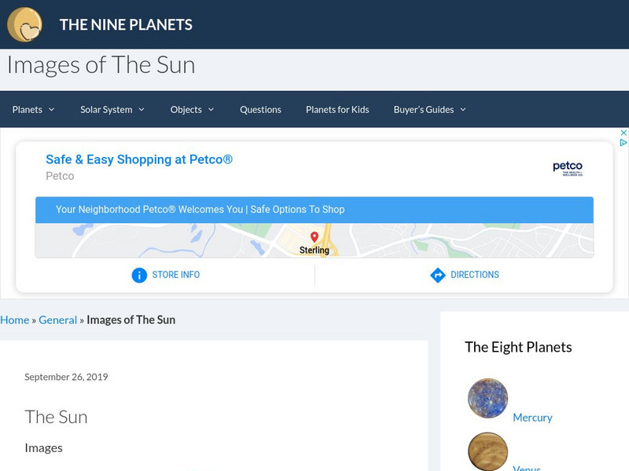Open the Buyer's Guides dropdown
This screenshot has height=471, width=629.
pos(430,110)
